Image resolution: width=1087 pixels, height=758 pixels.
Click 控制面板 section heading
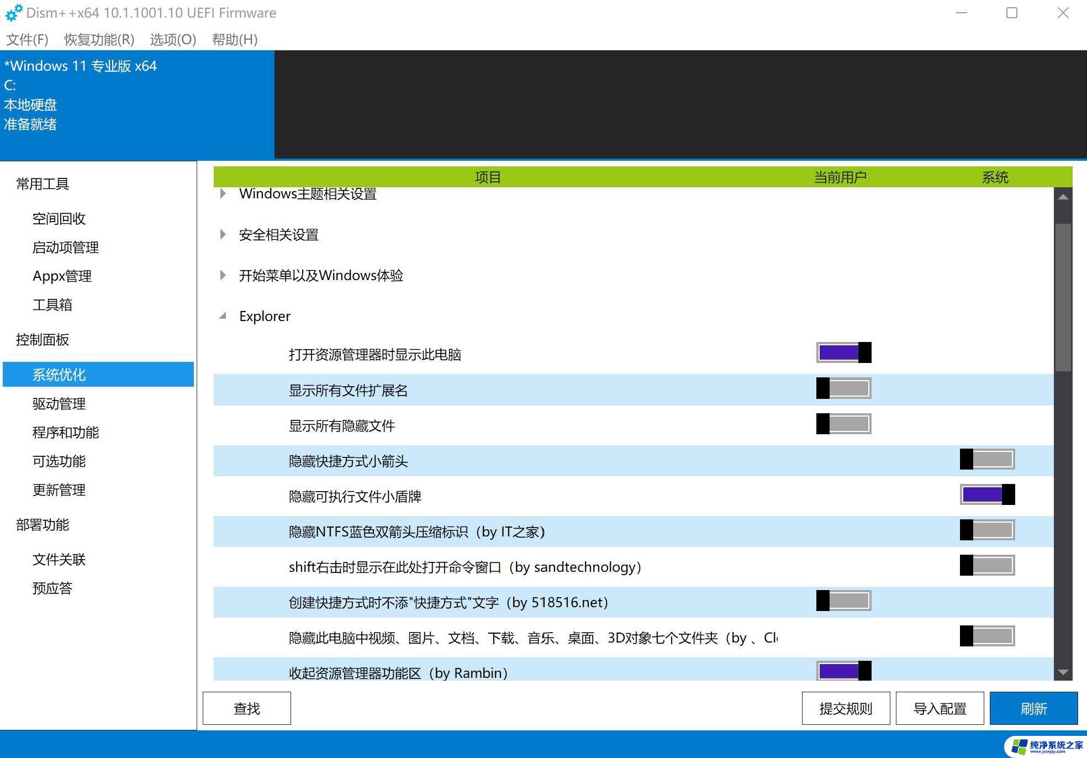click(x=43, y=340)
